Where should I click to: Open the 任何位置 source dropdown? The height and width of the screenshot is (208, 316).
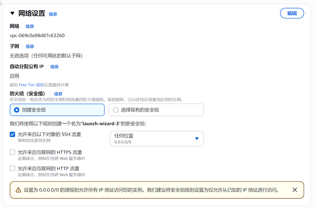pyautogui.click(x=156, y=139)
